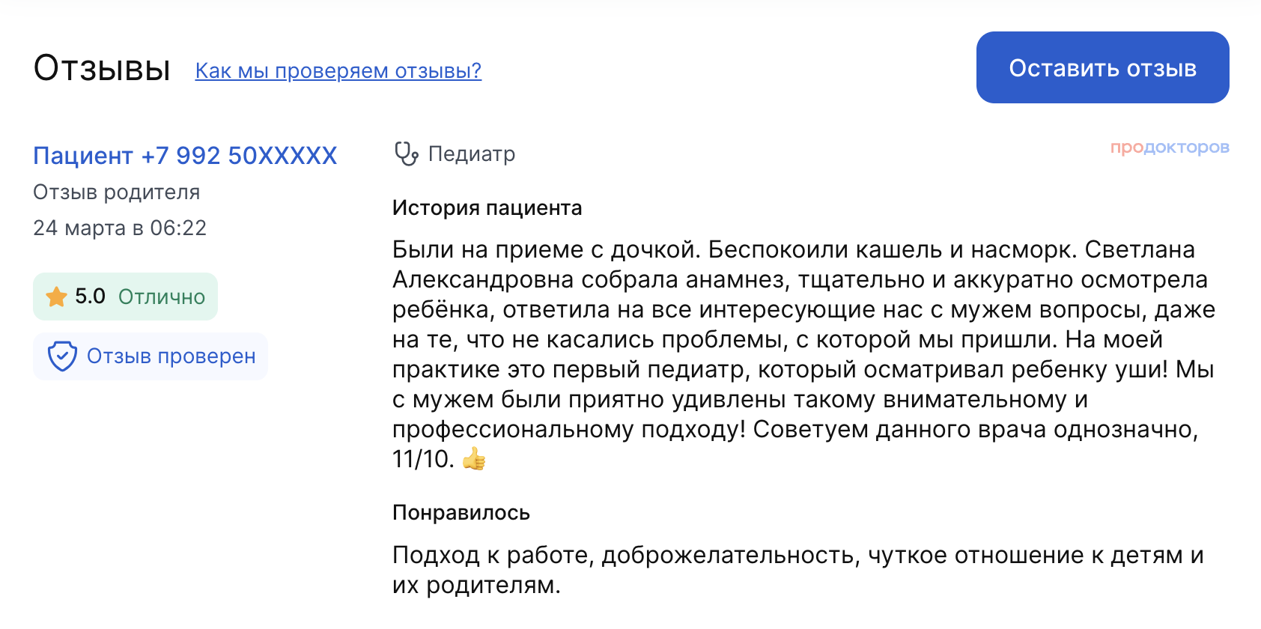Click the "Отзыв проверен" badge text
Image resolution: width=1261 pixels, height=629 pixels.
point(171,356)
